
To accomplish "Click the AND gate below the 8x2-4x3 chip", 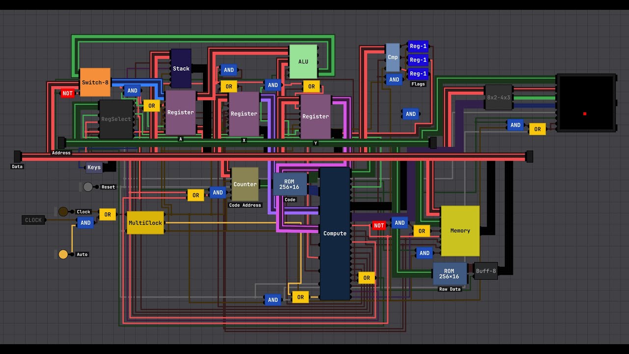I will click(515, 125).
